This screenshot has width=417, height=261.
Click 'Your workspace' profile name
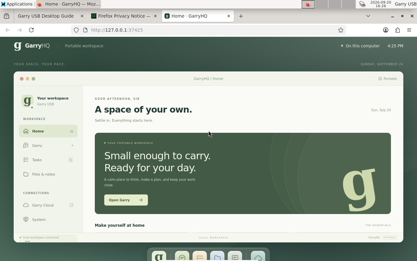tap(53, 98)
